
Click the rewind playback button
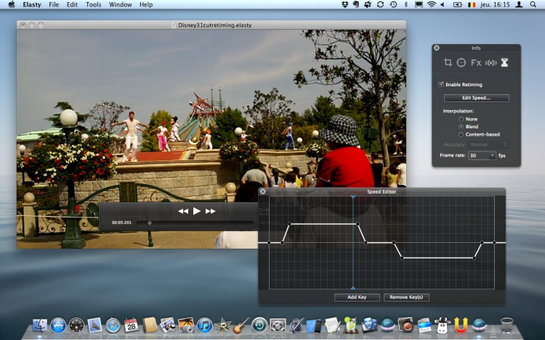tap(183, 211)
